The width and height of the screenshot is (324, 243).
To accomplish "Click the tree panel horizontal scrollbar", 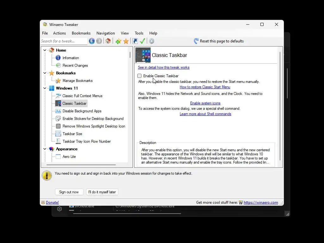I will tap(81, 165).
